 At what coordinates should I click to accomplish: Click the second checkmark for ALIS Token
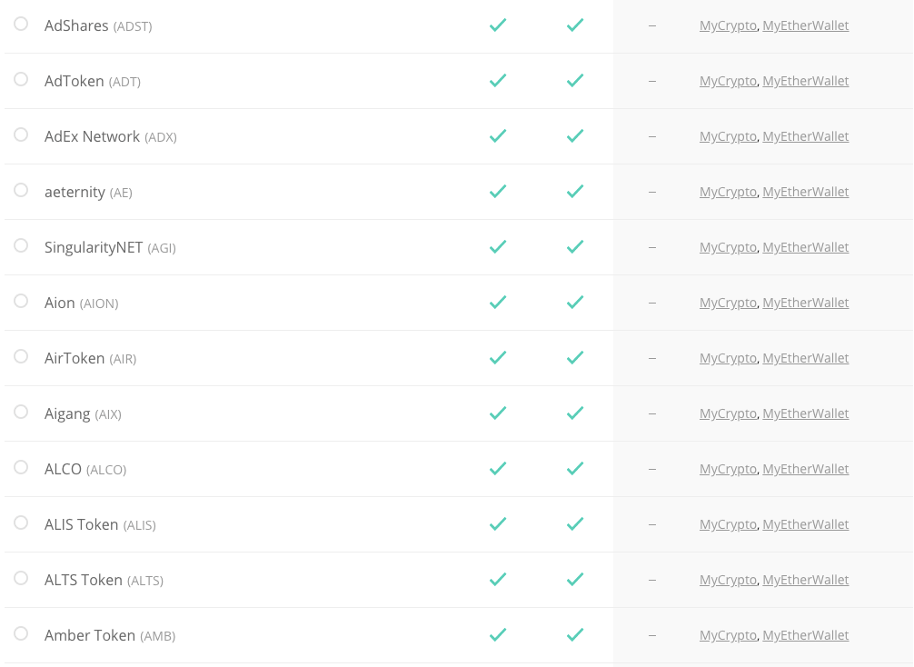pos(575,524)
